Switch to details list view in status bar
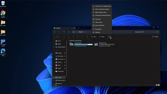 click(x=157, y=85)
